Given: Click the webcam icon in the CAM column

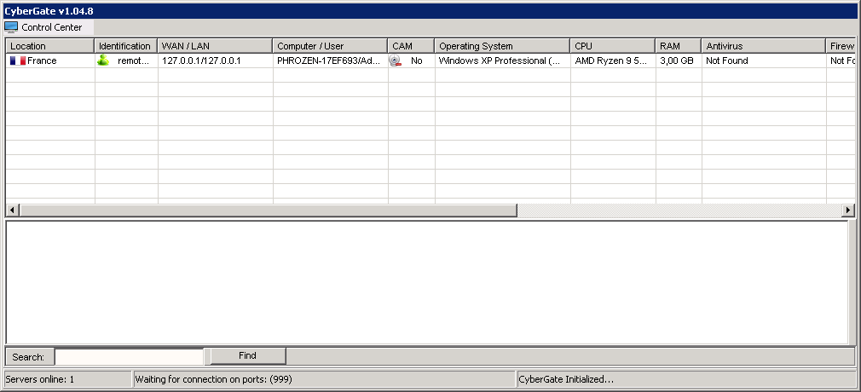Looking at the screenshot, I should coord(396,61).
